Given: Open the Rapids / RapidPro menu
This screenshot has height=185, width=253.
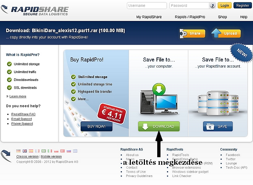Looking at the screenshot, I should pyautogui.click(x=190, y=17).
